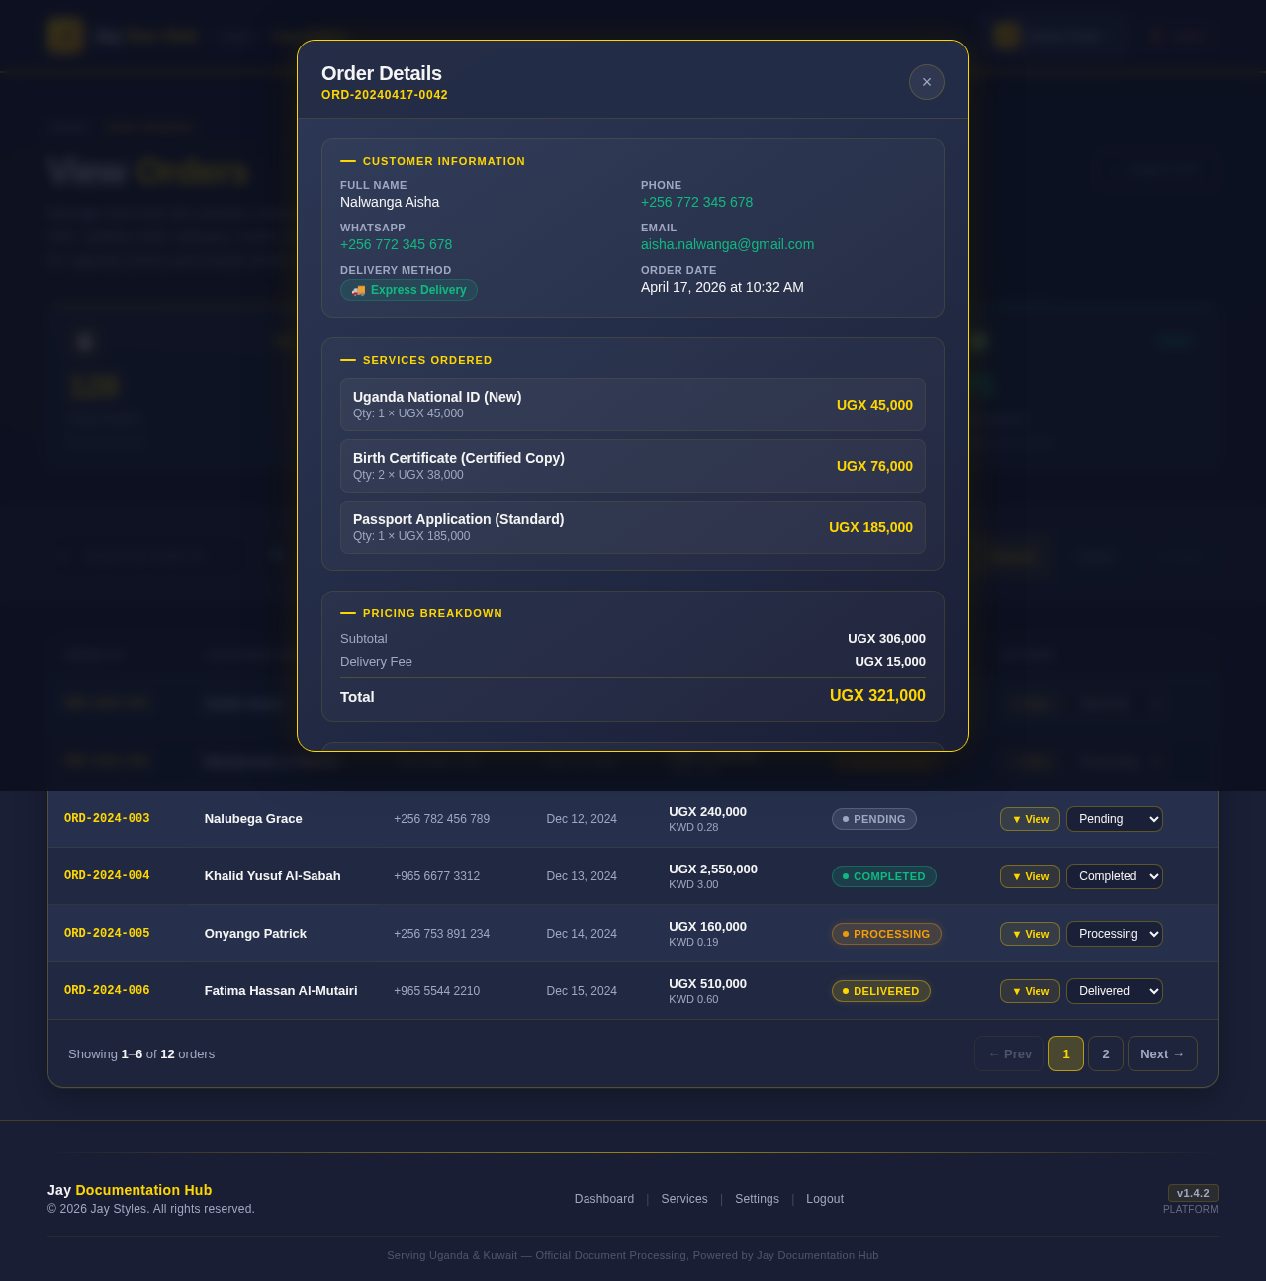1266x1281 pixels.
Task: Click date Dec 15, 2024 in table
Action: (x=582, y=991)
